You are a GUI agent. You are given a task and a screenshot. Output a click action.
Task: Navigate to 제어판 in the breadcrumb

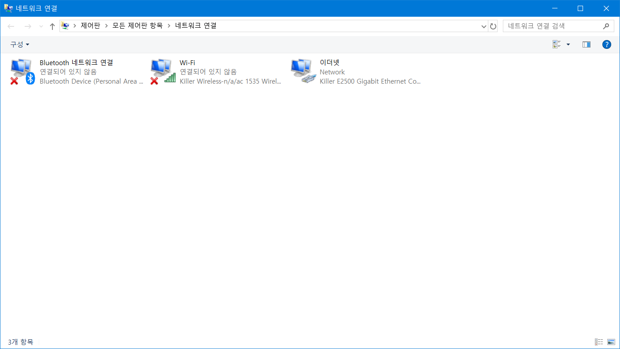[x=90, y=26]
